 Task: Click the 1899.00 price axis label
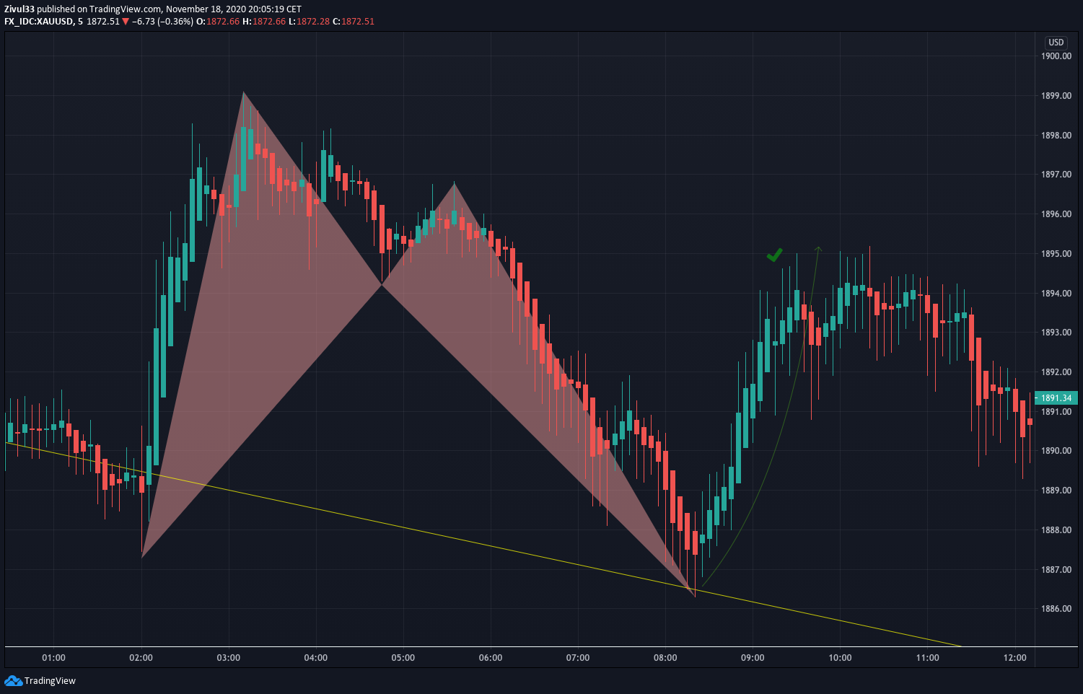[1056, 96]
